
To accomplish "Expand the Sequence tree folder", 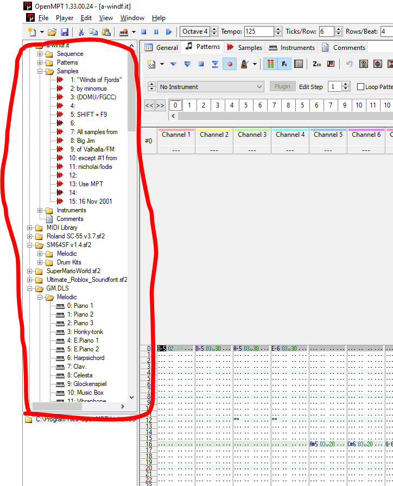I will [40, 54].
